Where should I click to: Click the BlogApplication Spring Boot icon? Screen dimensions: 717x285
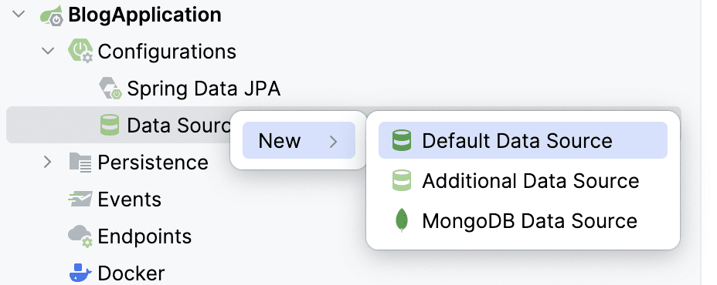[51, 15]
